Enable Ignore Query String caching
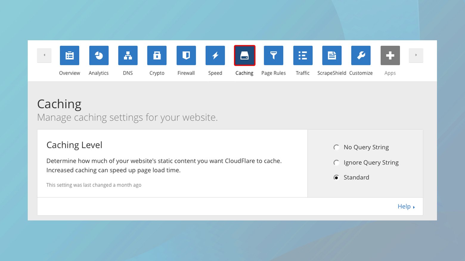 point(337,163)
